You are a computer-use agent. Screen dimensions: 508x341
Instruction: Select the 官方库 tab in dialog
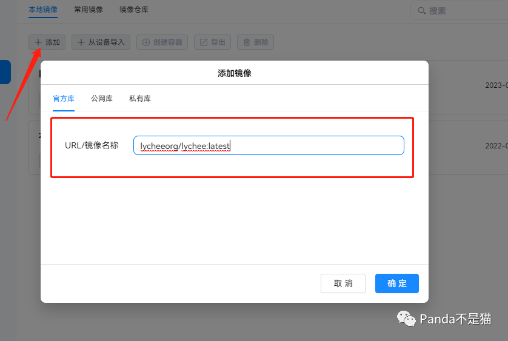64,99
